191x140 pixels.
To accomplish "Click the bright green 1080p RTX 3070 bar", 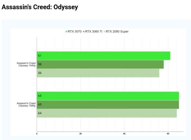I will (108, 96).
